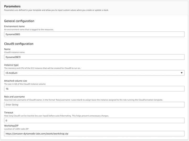Click the General configuration heading
This screenshot has height=141, width=189.
(19, 21)
